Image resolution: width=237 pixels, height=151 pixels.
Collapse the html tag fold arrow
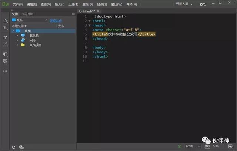(x=89, y=21)
